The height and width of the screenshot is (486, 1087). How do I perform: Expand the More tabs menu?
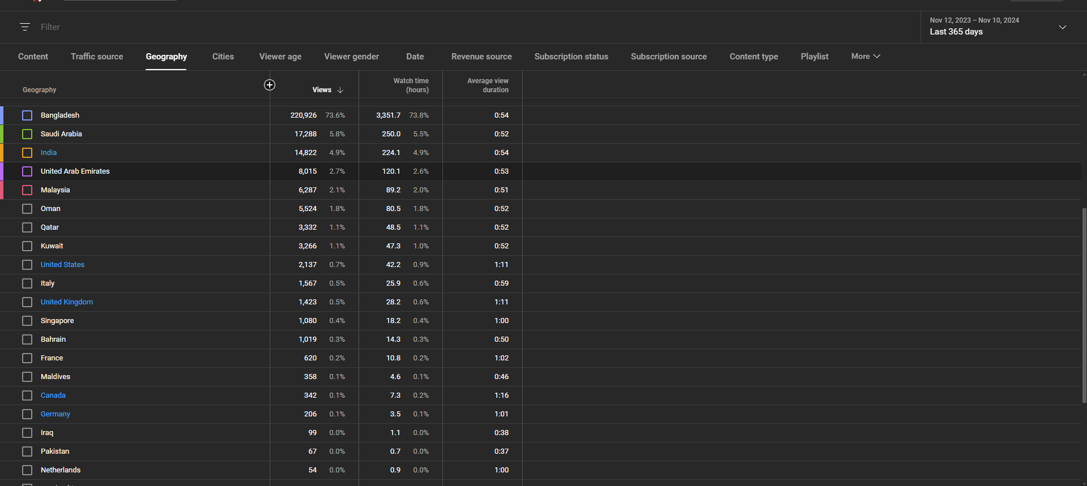(865, 57)
